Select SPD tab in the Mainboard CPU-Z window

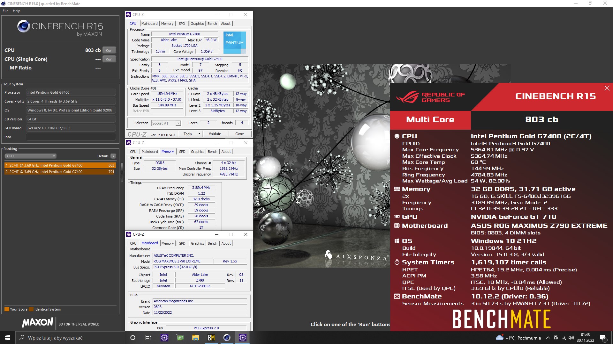tap(182, 243)
